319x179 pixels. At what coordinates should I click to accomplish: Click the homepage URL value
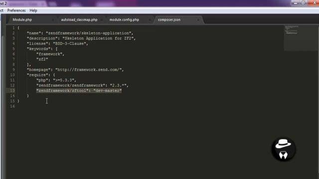pos(89,70)
